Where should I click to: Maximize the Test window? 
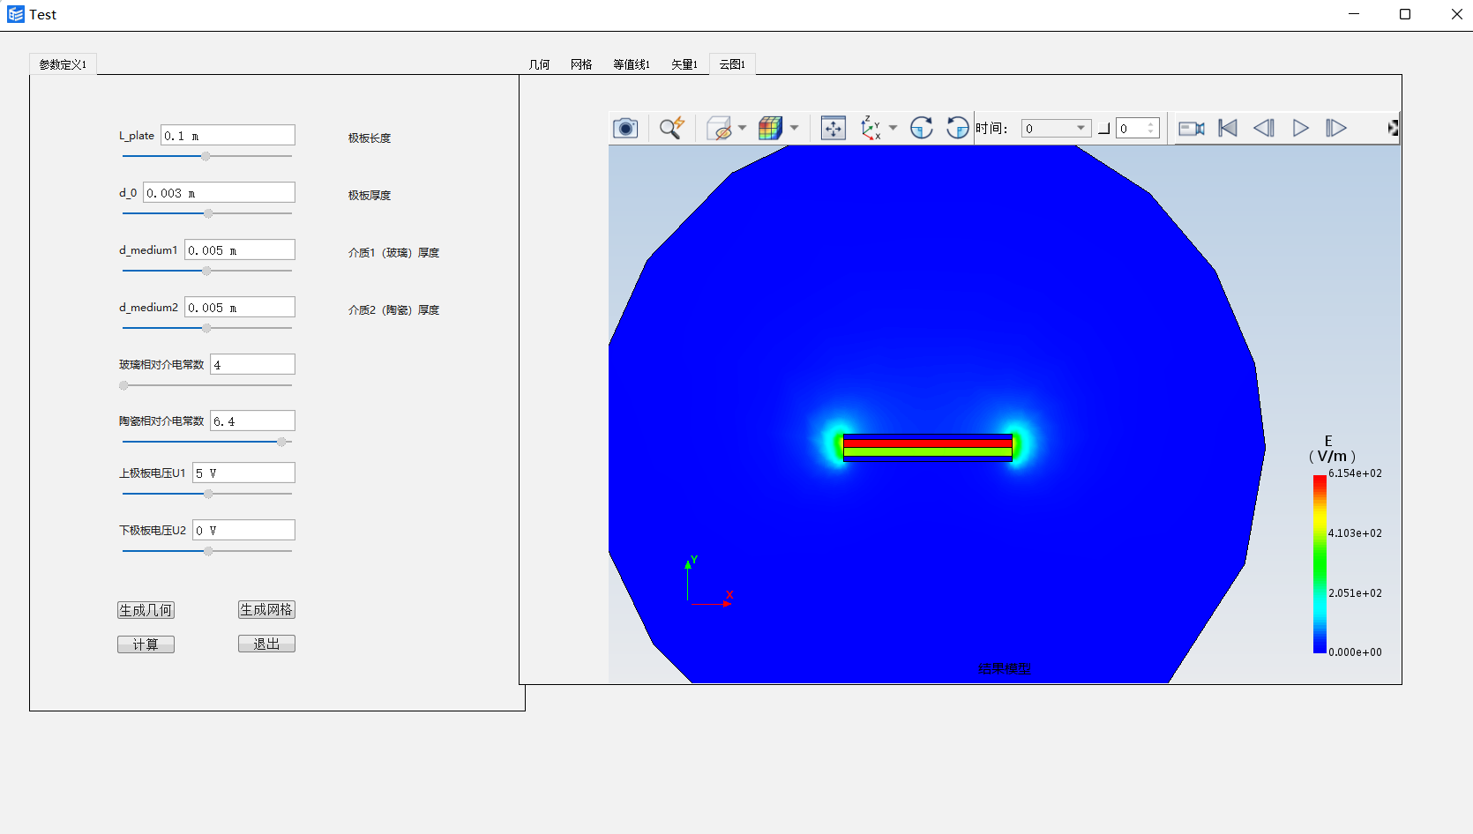1405,14
